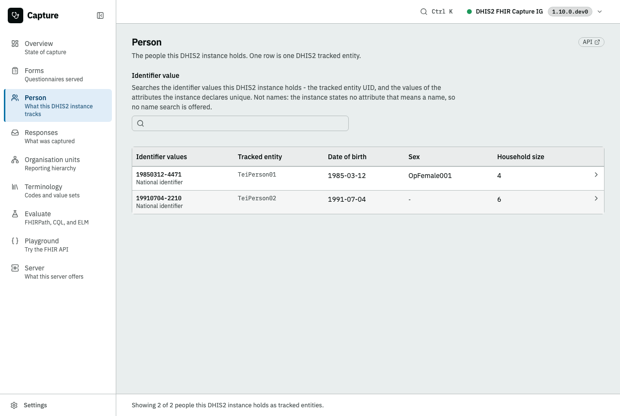
Task: Click the Organisation units hierarchy icon
Action: coord(15,160)
